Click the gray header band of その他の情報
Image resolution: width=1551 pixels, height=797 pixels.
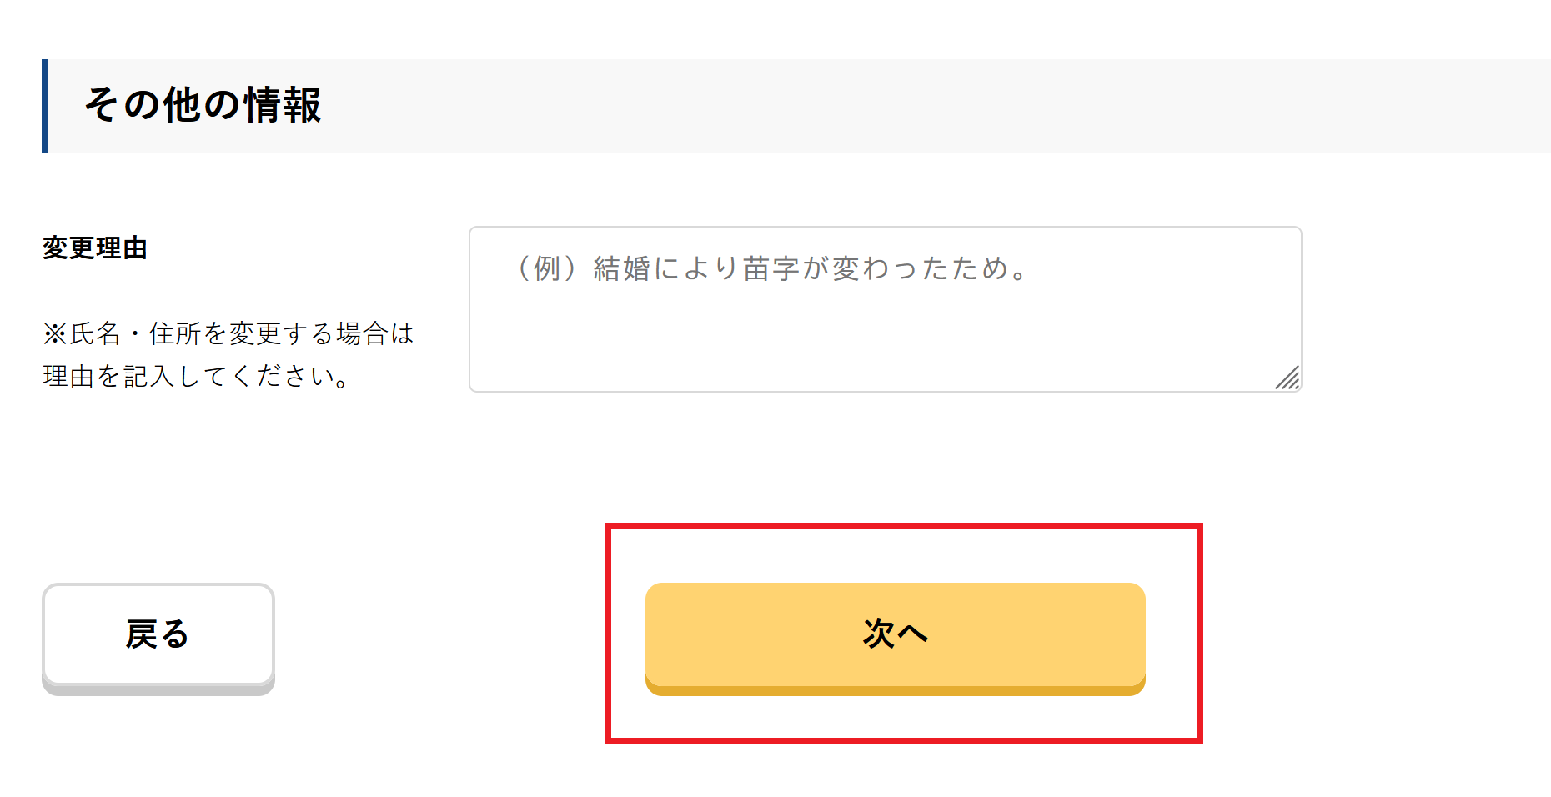coord(917,106)
